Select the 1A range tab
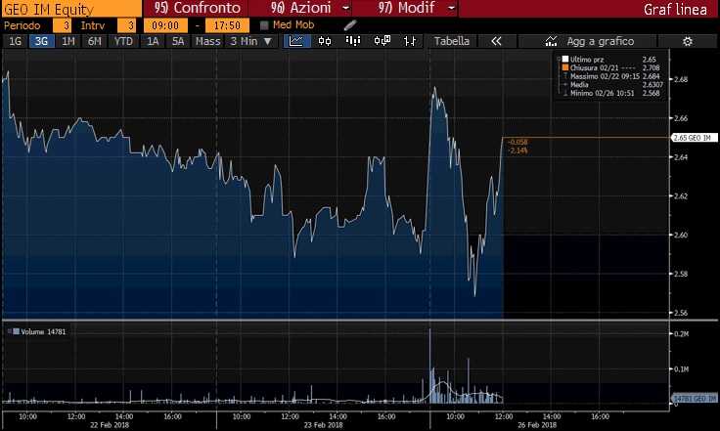The height and width of the screenshot is (431, 720). 153,41
